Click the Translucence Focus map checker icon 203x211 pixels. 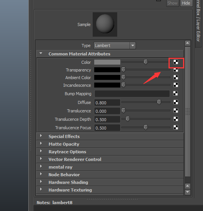click(x=176, y=127)
